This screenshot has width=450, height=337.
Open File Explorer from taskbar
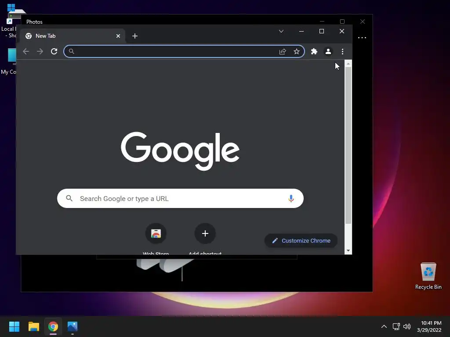coord(33,326)
